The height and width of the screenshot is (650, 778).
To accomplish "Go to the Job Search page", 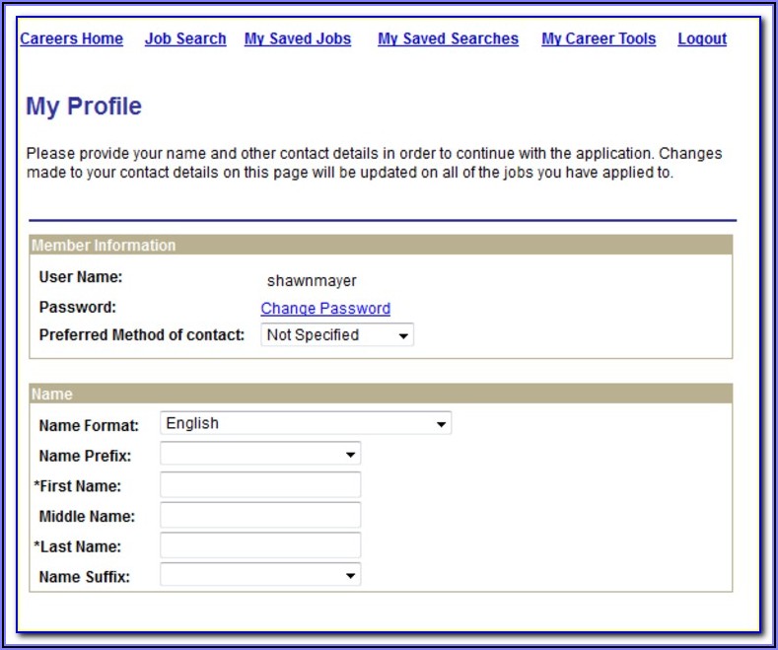I will (x=185, y=38).
